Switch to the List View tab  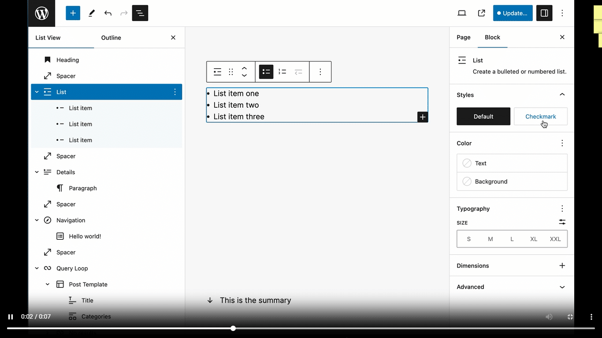coord(48,38)
